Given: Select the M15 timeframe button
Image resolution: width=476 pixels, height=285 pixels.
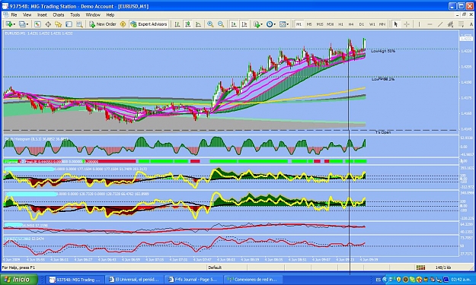Looking at the screenshot, I should [x=320, y=24].
